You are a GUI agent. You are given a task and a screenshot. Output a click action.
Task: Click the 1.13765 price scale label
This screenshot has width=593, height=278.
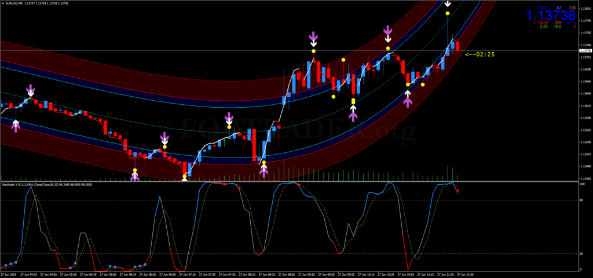585,33
